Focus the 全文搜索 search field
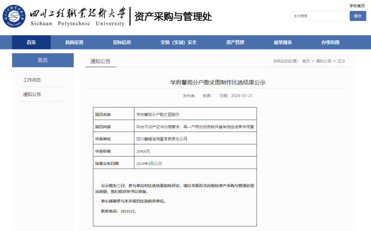Image resolution: width=371 pixels, height=231 pixels. click(320, 16)
